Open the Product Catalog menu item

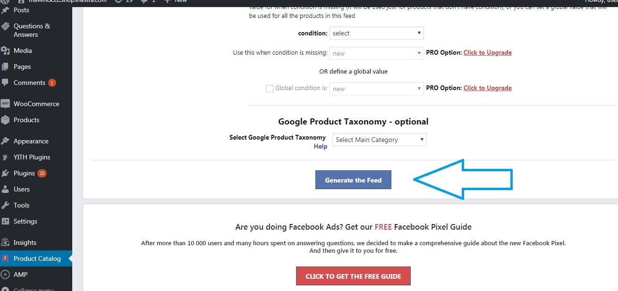point(36,258)
